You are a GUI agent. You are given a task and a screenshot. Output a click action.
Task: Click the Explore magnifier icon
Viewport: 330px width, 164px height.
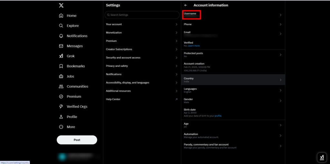[61, 26]
